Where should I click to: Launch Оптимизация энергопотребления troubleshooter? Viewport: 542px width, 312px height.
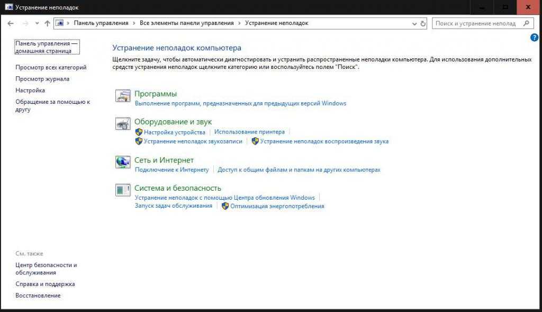point(277,206)
